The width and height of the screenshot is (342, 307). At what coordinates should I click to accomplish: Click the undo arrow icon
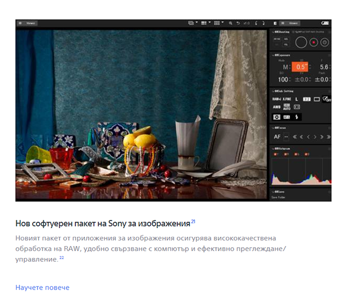pyautogui.click(x=238, y=23)
